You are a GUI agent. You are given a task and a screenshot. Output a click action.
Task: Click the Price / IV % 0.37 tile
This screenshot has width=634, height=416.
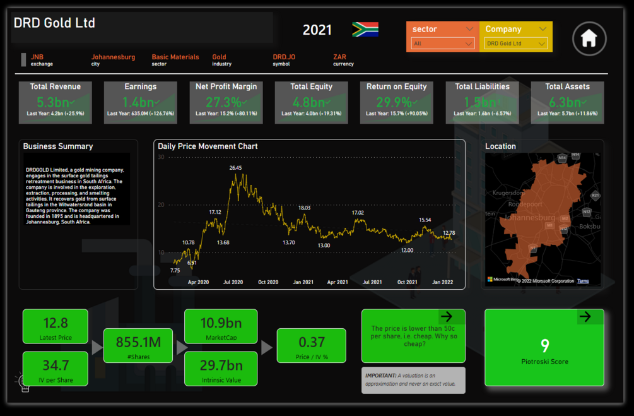pyautogui.click(x=312, y=345)
